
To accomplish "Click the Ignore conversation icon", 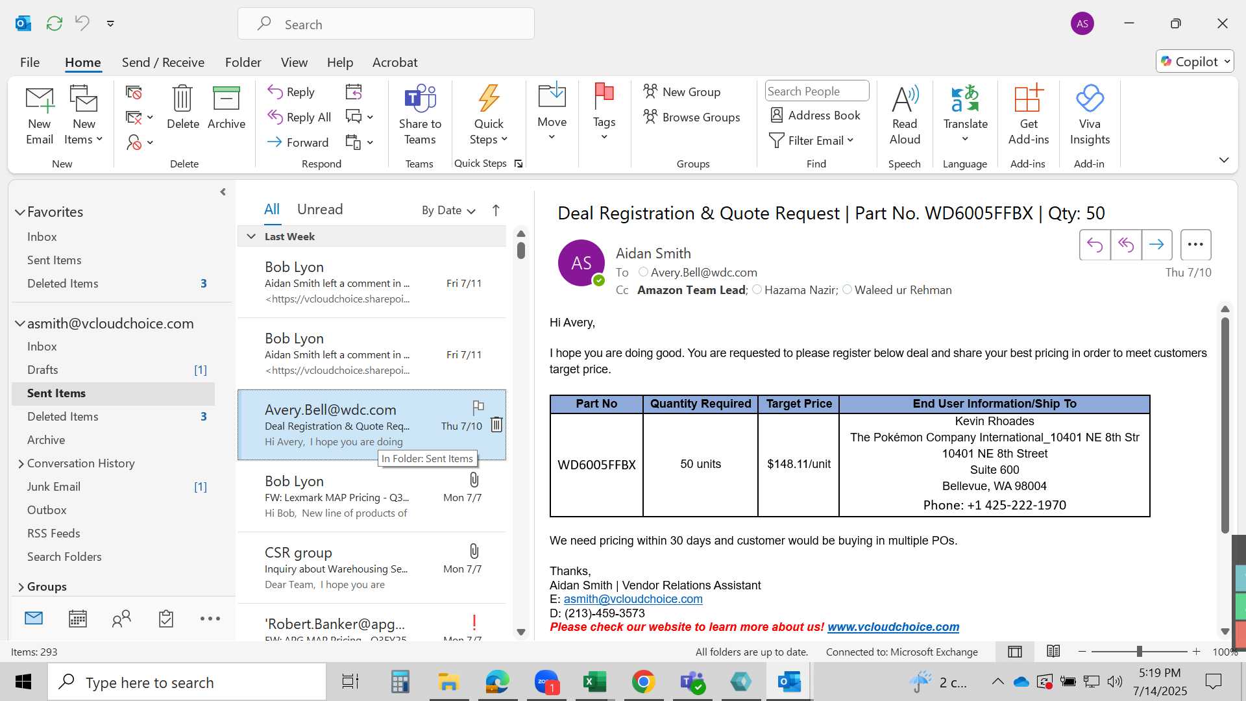I will click(134, 93).
